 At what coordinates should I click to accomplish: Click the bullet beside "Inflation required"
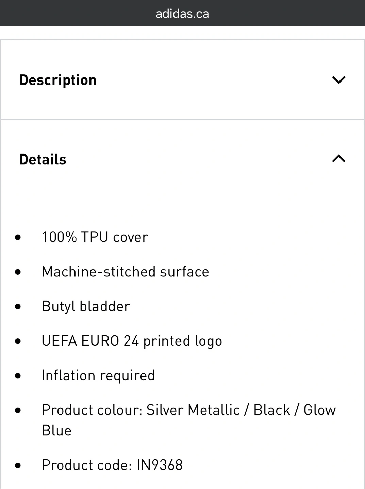tap(18, 376)
